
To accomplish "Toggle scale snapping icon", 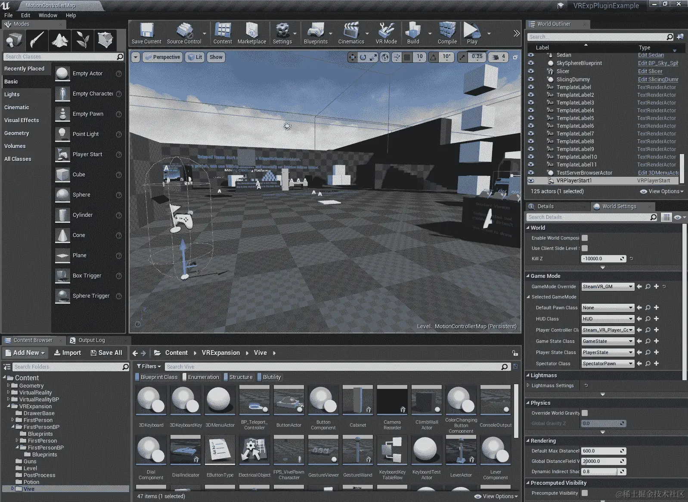I will click(x=462, y=57).
